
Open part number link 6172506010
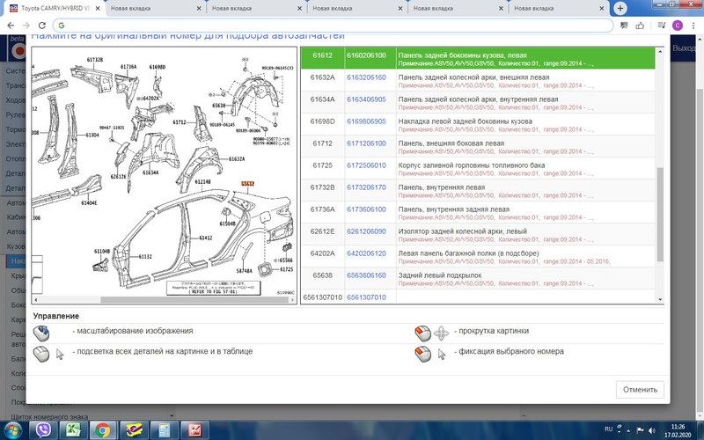(367, 165)
